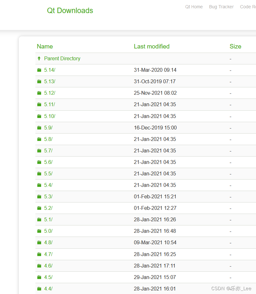Open the 5.8/ directory link
The height and width of the screenshot is (294, 256).
tap(48, 139)
